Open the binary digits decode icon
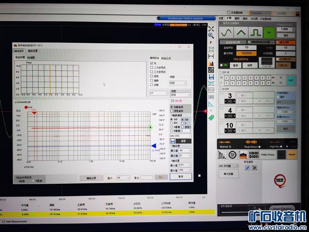Screen dimensions: 309x232 pos(254,155)
